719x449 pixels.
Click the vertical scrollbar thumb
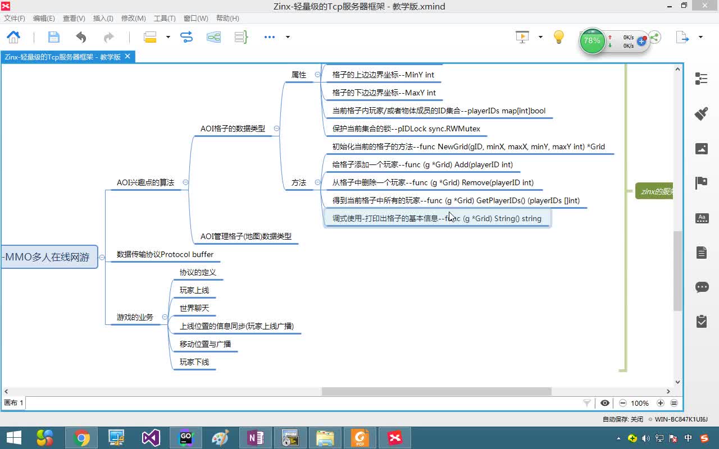[678, 271]
